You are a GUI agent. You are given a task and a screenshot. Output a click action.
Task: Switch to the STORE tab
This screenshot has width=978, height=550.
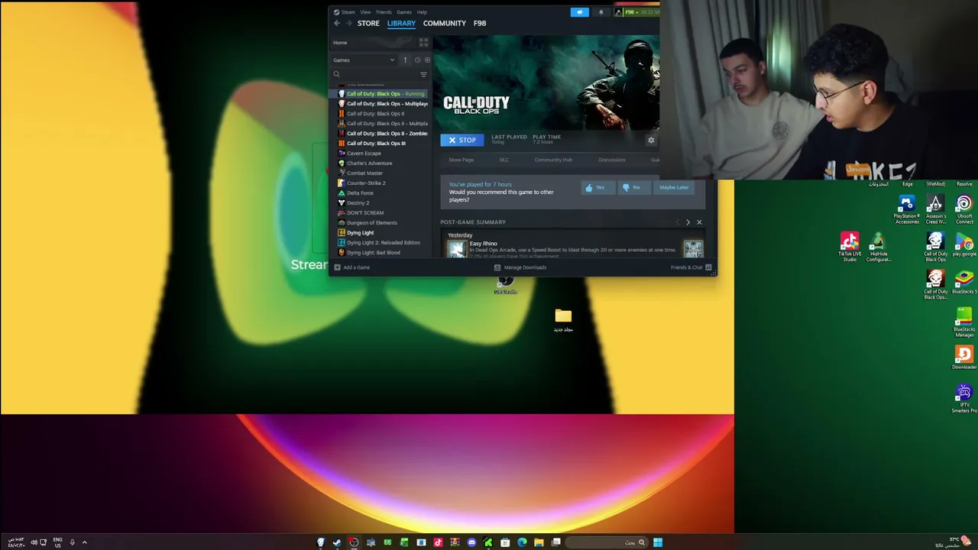[368, 23]
